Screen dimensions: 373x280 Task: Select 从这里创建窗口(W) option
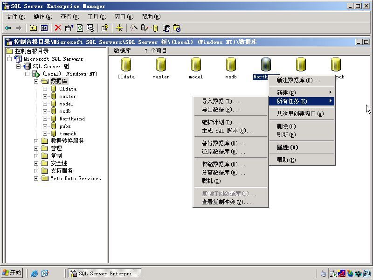[302, 114]
